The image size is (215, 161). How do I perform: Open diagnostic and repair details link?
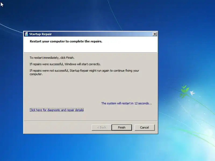click(x=57, y=110)
